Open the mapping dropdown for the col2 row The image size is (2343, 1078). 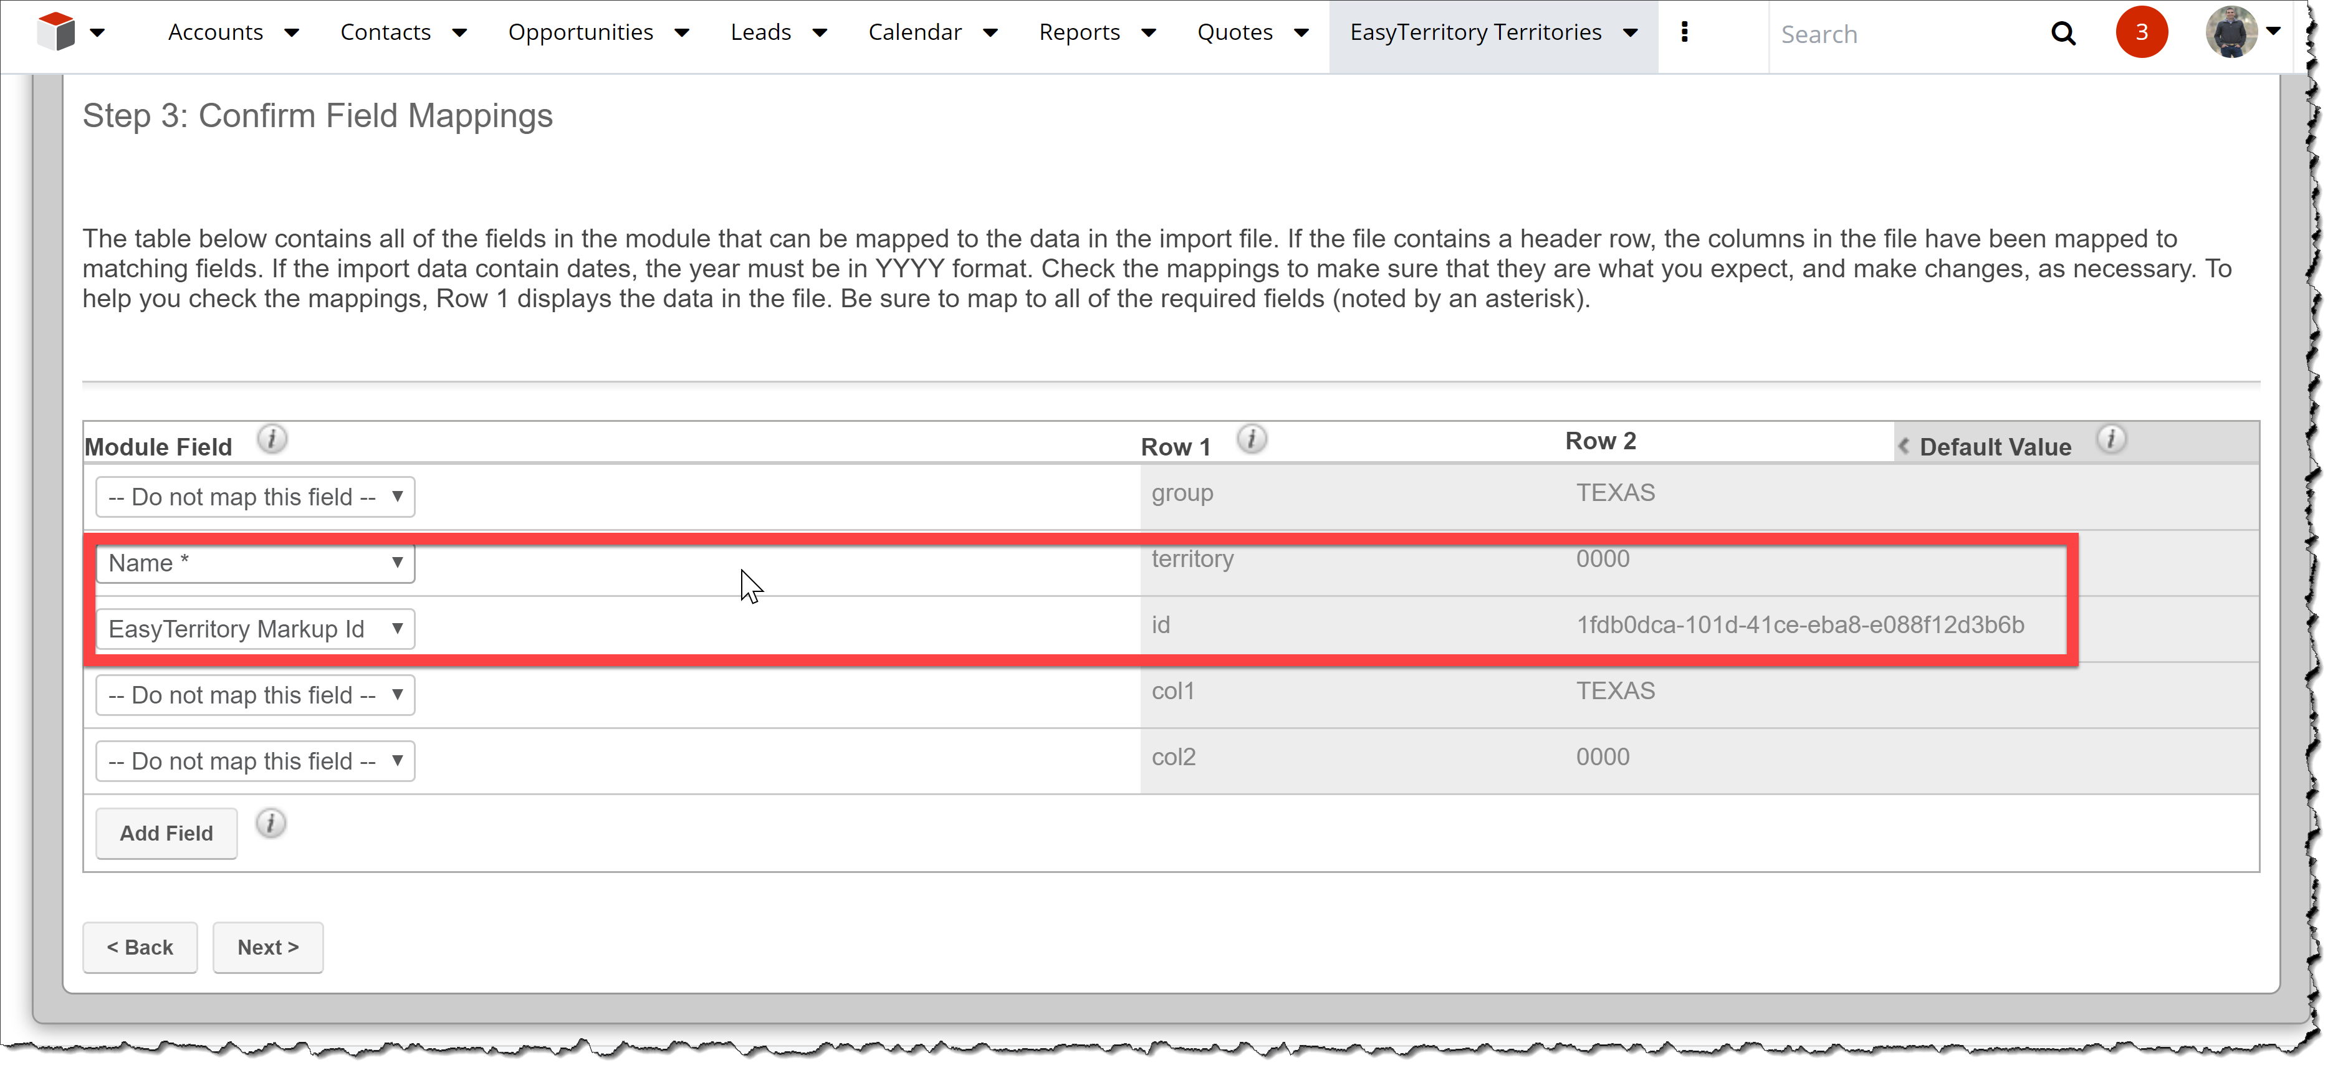[255, 761]
